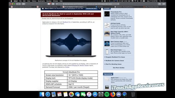
Task: Open Discord from the Dock
Action: pyautogui.click(x=119, y=94)
